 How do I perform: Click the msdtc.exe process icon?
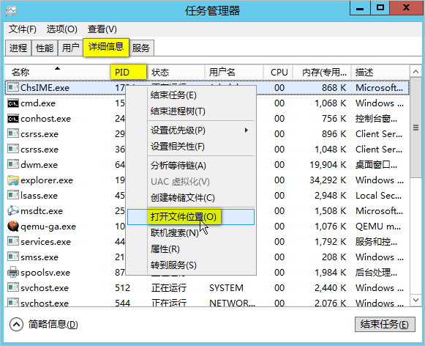[13, 210]
